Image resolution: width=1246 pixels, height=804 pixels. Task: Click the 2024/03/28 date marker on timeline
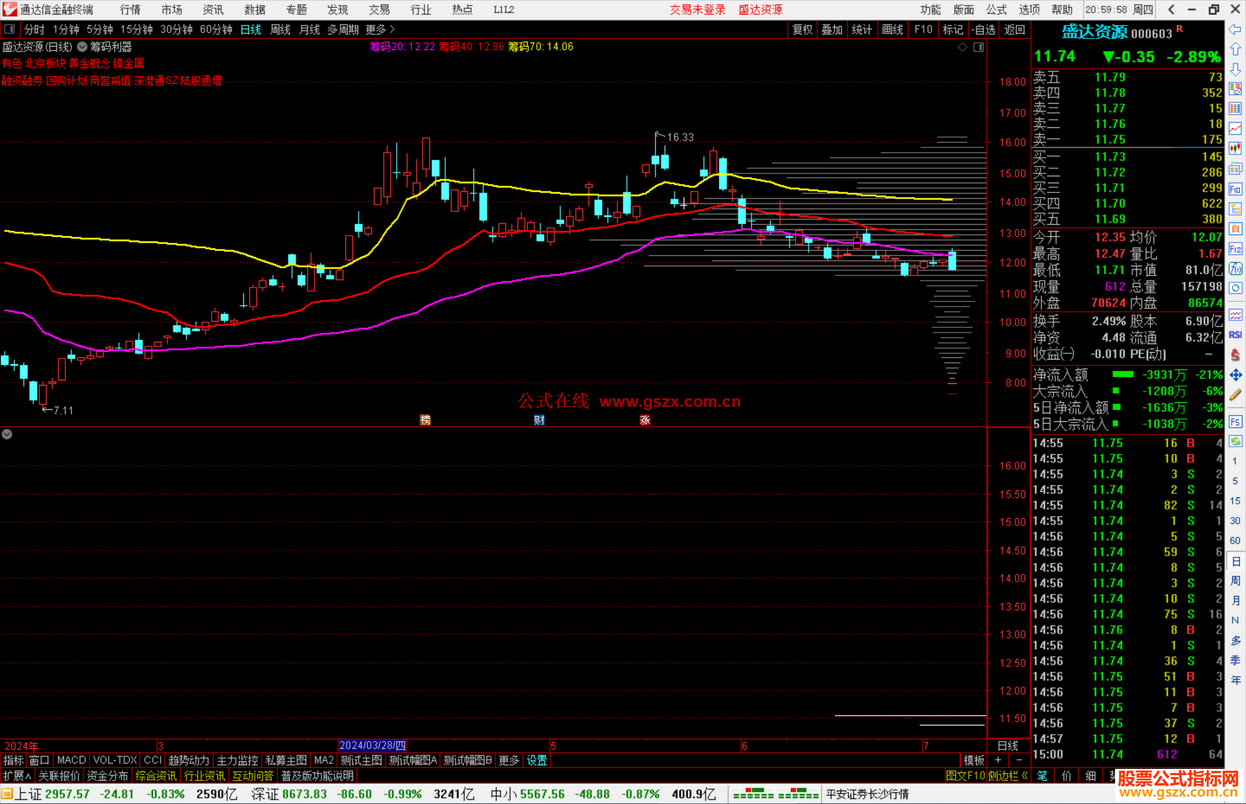(372, 746)
